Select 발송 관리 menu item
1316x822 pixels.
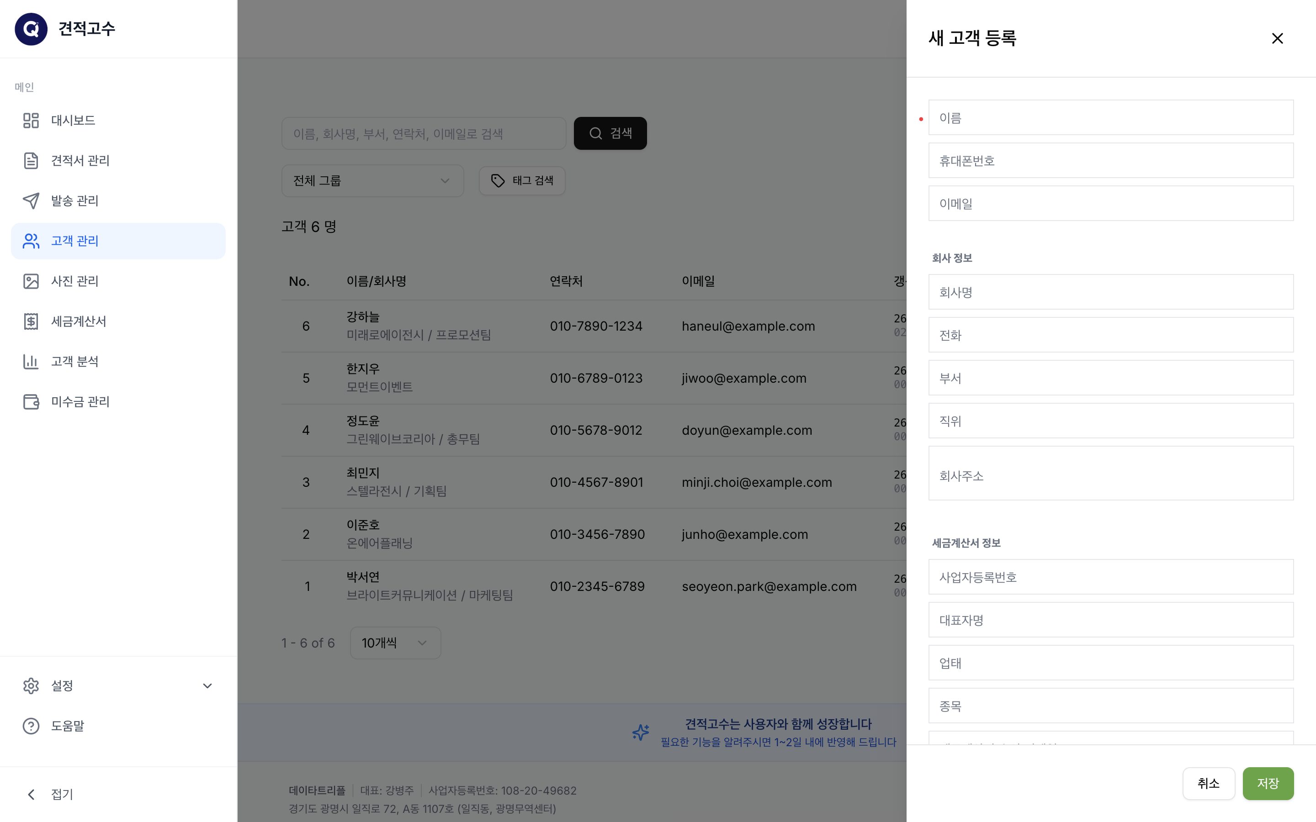[118, 200]
